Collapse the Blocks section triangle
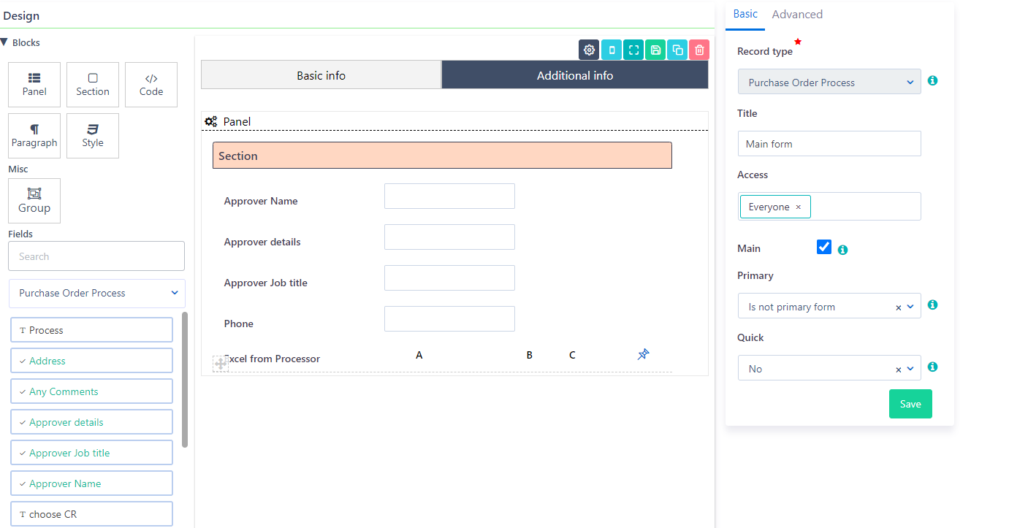This screenshot has height=528, width=1009. [x=6, y=42]
